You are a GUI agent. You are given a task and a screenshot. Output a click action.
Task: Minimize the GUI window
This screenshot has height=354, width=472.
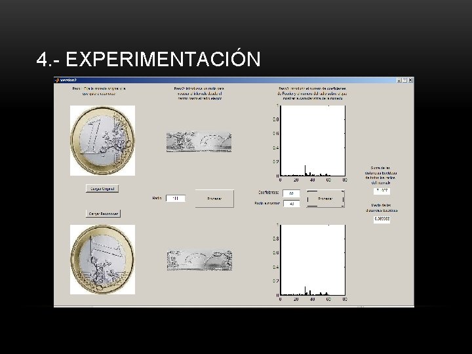[399, 80]
